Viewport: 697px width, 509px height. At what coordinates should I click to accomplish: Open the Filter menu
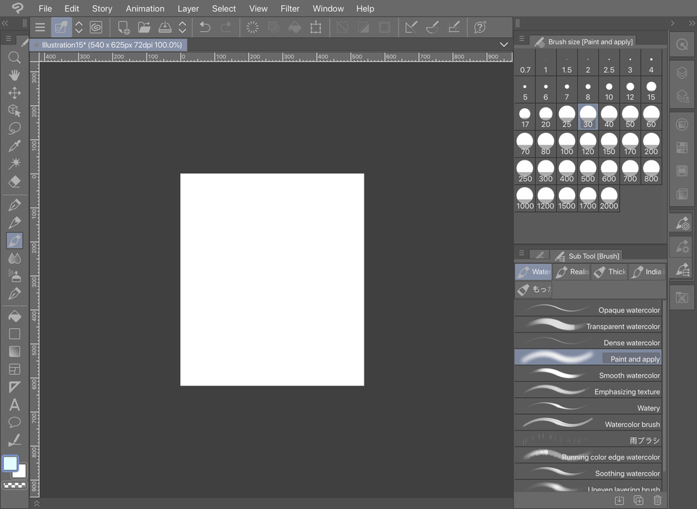click(290, 9)
